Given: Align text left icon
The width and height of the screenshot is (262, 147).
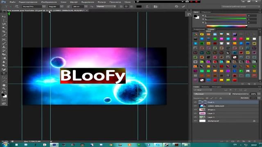Looking at the screenshot, I should click(x=121, y=7).
